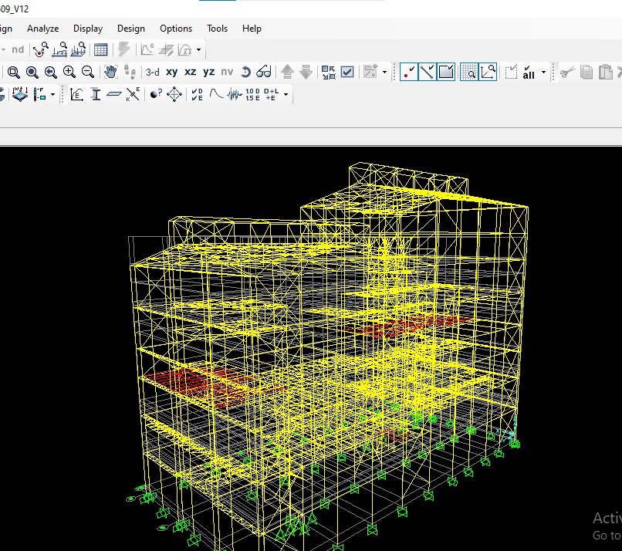Click the Move Up in List arrow

[x=287, y=72]
